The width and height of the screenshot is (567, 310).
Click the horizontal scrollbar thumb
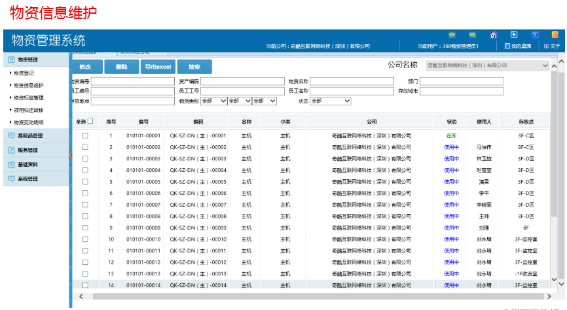318,296
